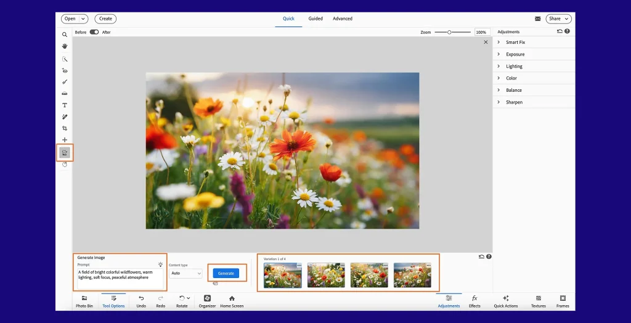The height and width of the screenshot is (323, 631).
Task: Select the Generate Image tool
Action: [x=64, y=153]
